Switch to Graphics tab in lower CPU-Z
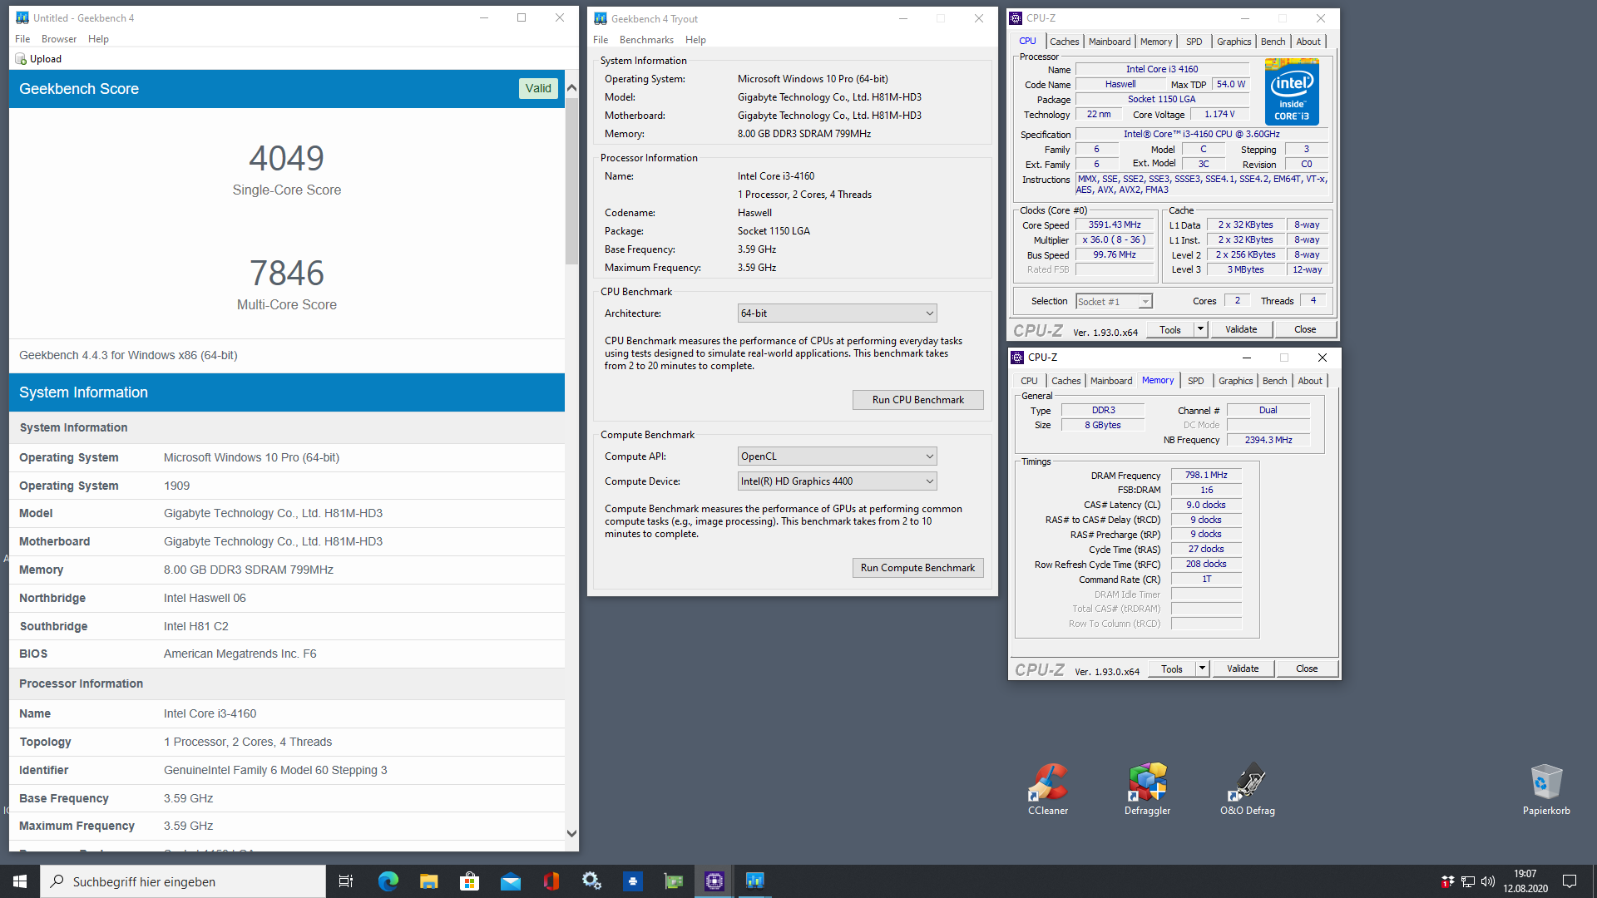Viewport: 1597px width, 898px height. point(1235,381)
